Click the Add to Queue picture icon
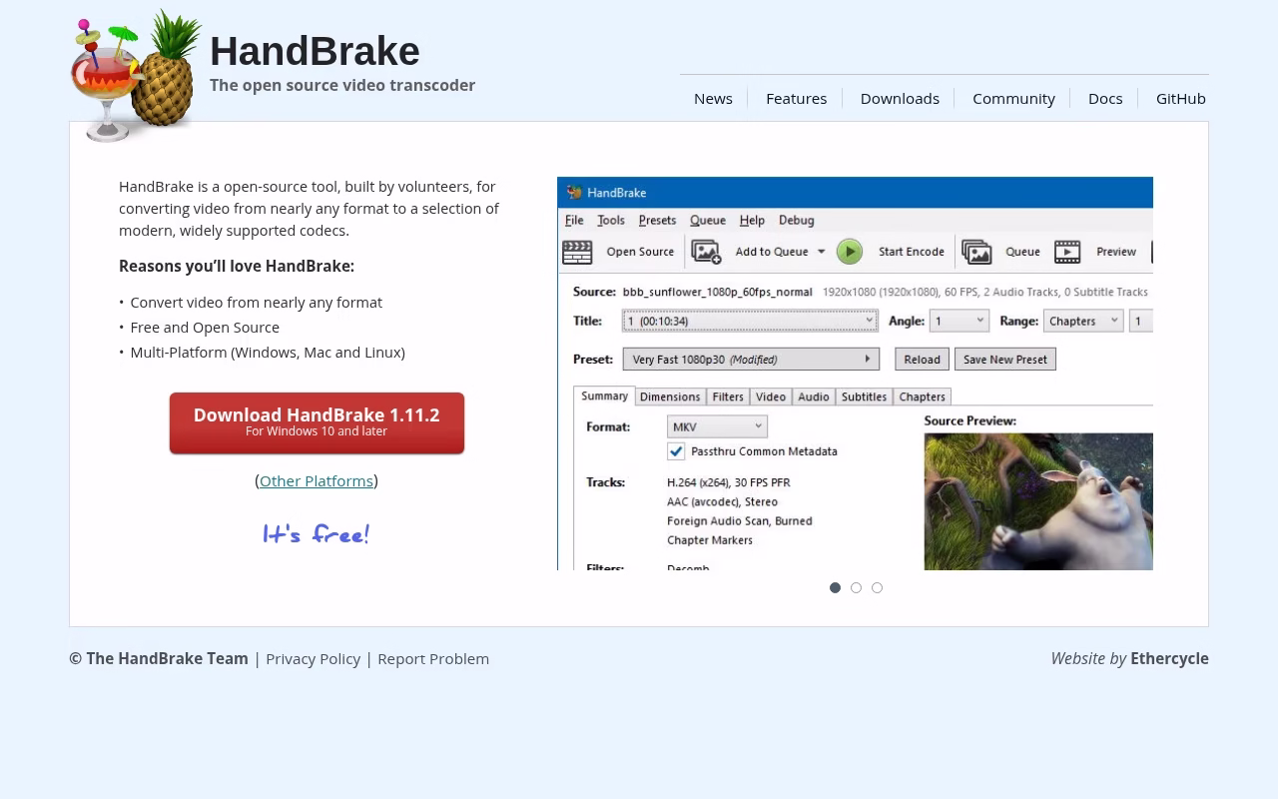Image resolution: width=1278 pixels, height=799 pixels. tap(706, 252)
